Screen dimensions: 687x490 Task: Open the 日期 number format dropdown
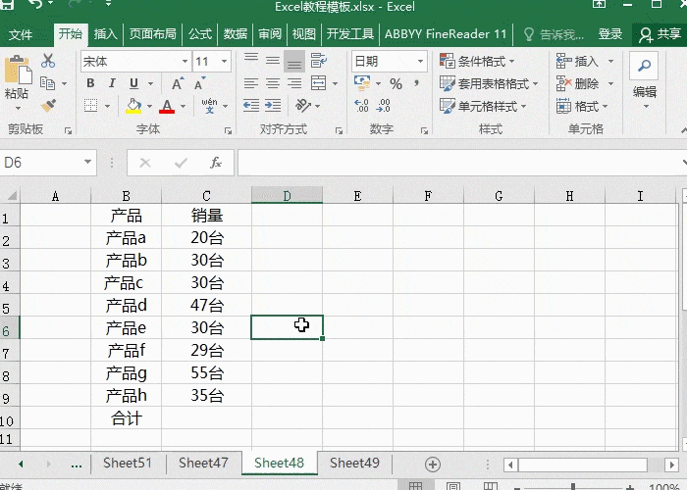coord(420,61)
